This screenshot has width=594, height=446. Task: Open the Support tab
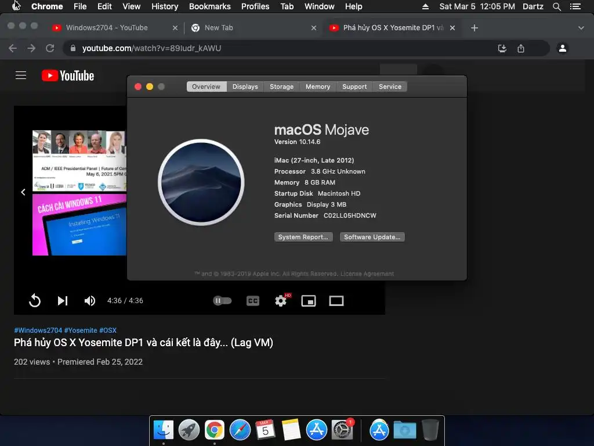click(354, 87)
